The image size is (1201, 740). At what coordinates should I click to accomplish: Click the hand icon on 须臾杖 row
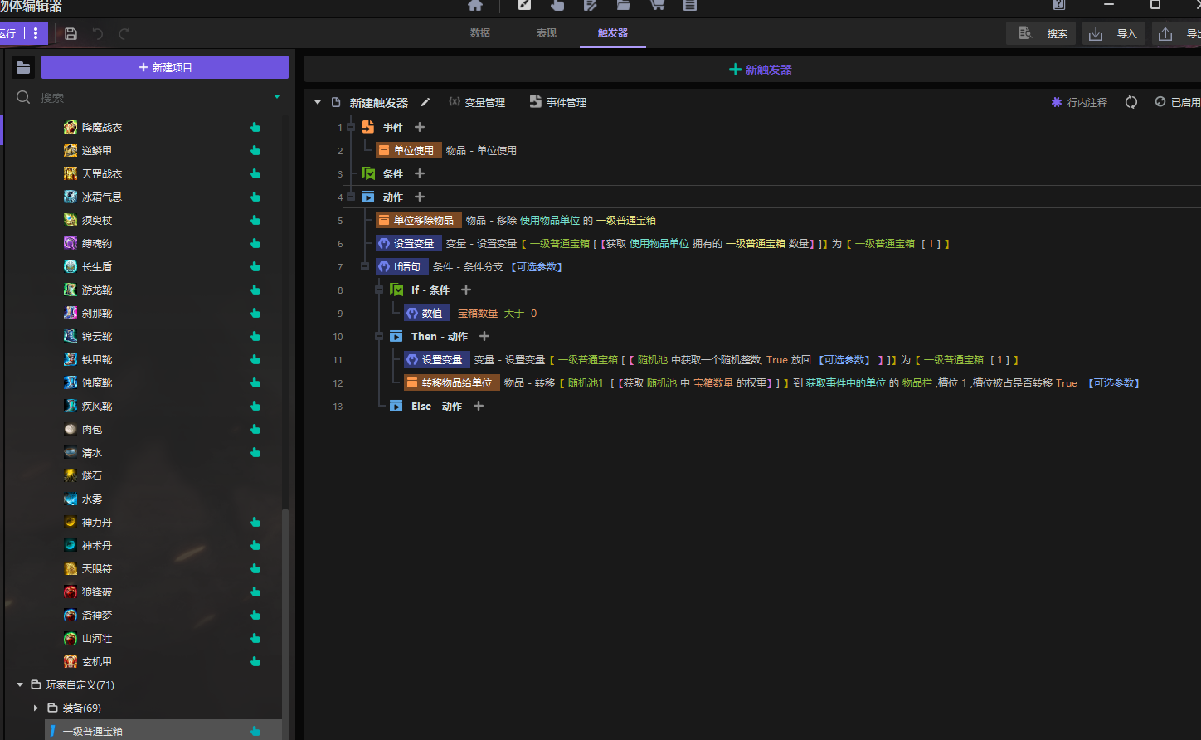[x=255, y=220]
